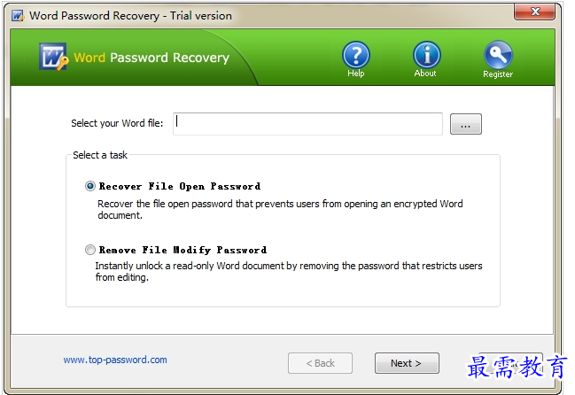This screenshot has width=575, height=395.
Task: Click the Recover File Open Password description text
Action: pyautogui.click(x=280, y=209)
